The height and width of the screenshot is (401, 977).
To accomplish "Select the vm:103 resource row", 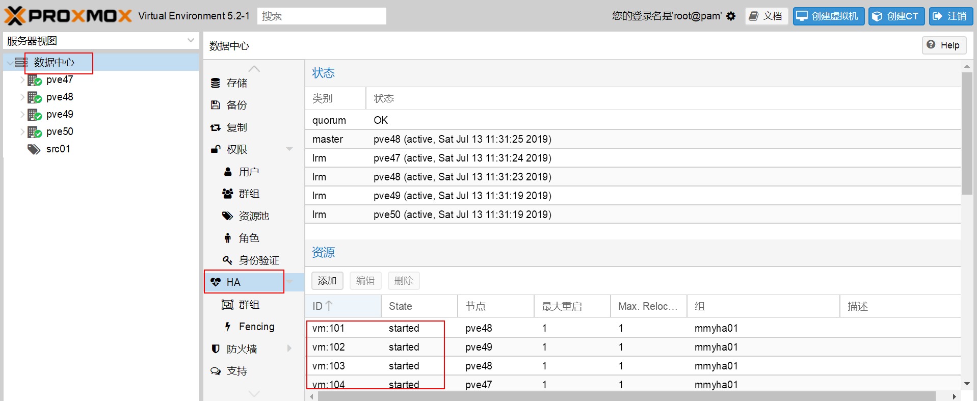I will click(x=632, y=366).
